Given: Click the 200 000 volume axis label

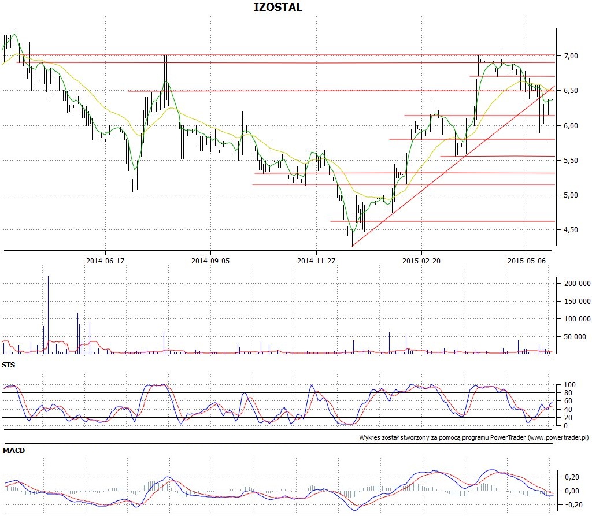Looking at the screenshot, I should pos(578,284).
